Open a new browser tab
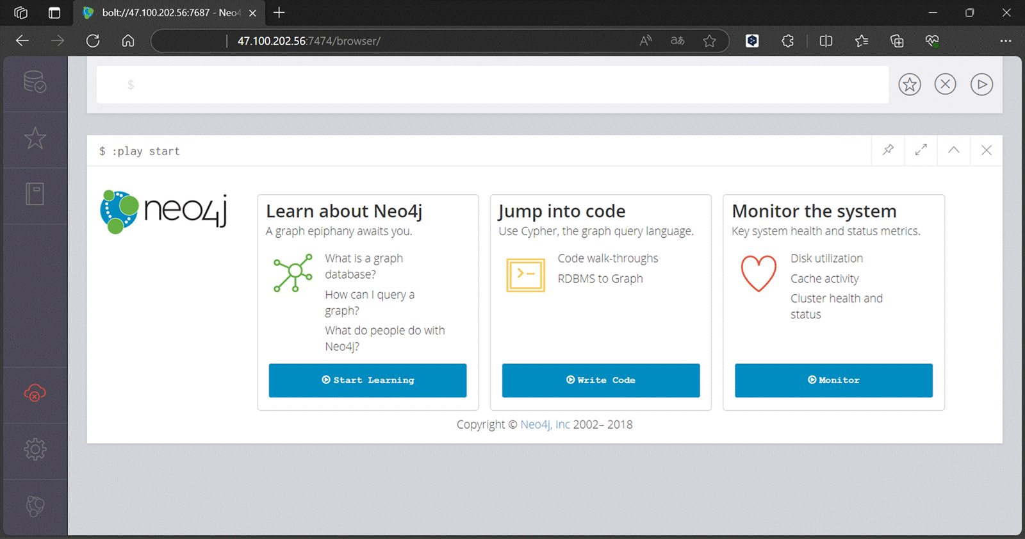The image size is (1025, 539). tap(279, 13)
